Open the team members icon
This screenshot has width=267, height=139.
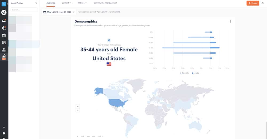coord(4,50)
